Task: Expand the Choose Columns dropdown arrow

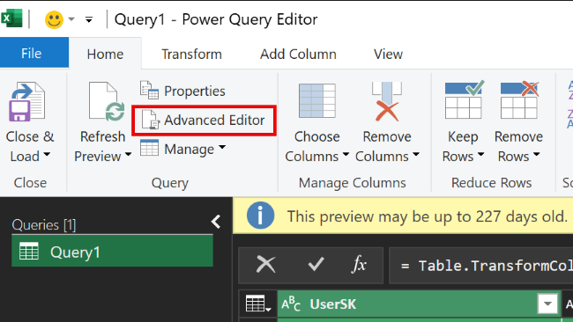Action: point(346,154)
